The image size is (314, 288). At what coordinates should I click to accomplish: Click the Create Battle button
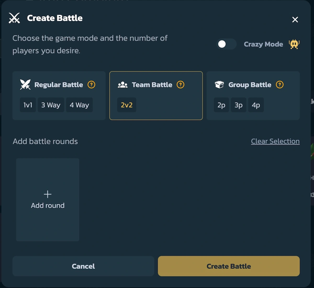tap(229, 266)
